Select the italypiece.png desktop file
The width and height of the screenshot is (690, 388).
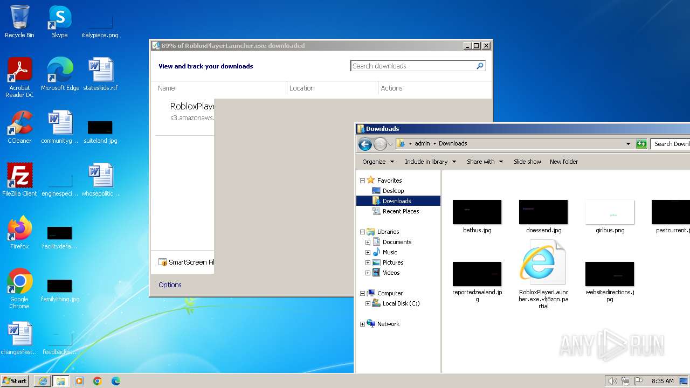[x=100, y=24]
